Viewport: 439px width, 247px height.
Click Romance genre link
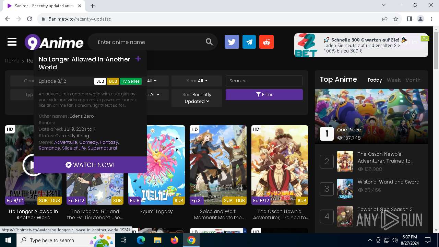50,148
